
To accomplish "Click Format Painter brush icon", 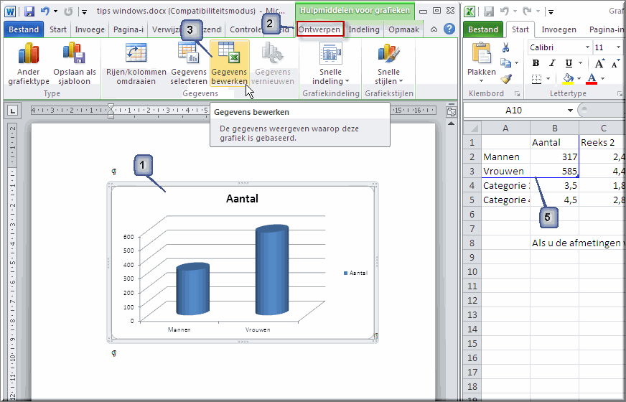I will (506, 78).
